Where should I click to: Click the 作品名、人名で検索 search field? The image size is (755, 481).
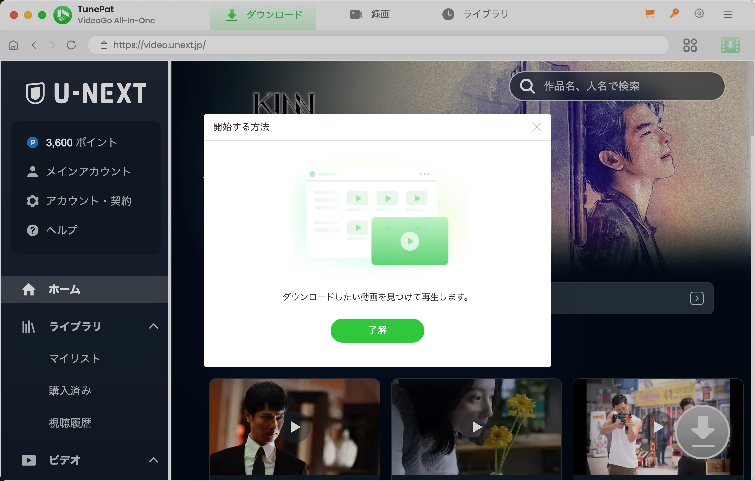tap(617, 86)
